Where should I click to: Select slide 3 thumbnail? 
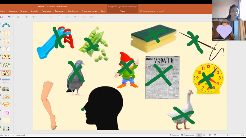pyautogui.click(x=6, y=41)
